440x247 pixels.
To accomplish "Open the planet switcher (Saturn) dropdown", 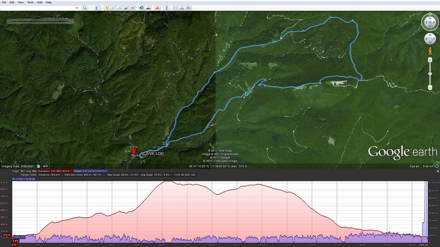I will (157, 7).
